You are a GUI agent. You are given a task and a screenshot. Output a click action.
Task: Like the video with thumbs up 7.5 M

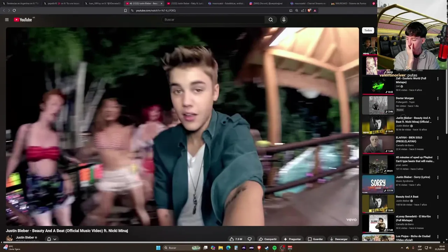pos(236,239)
